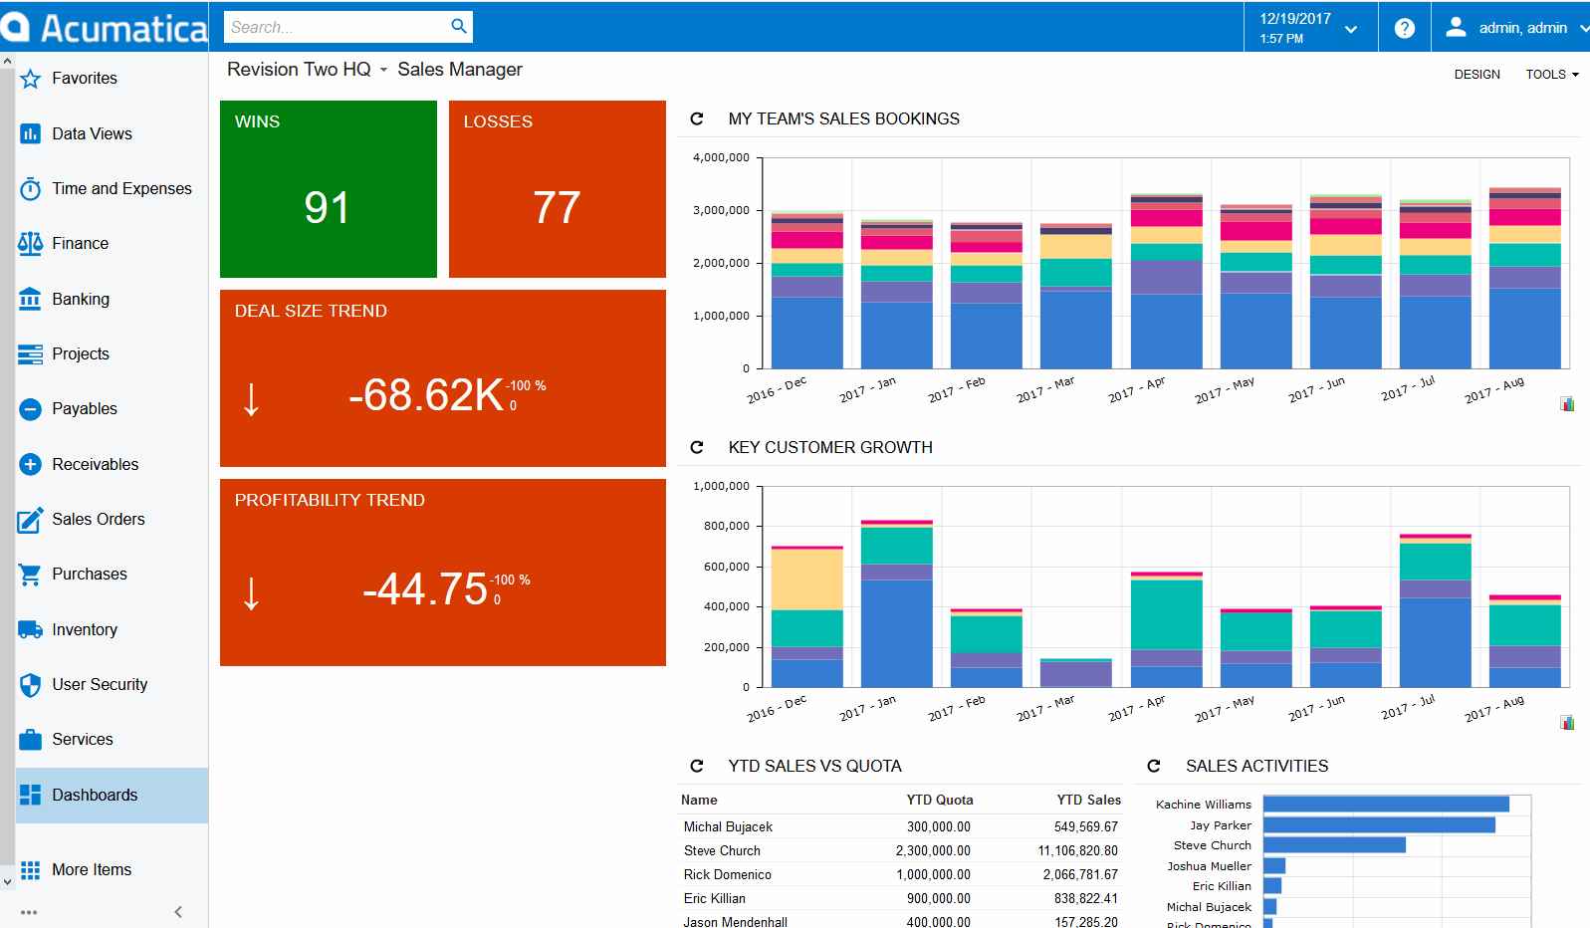The width and height of the screenshot is (1590, 928).
Task: Click the Finance scales icon
Action: point(31,243)
